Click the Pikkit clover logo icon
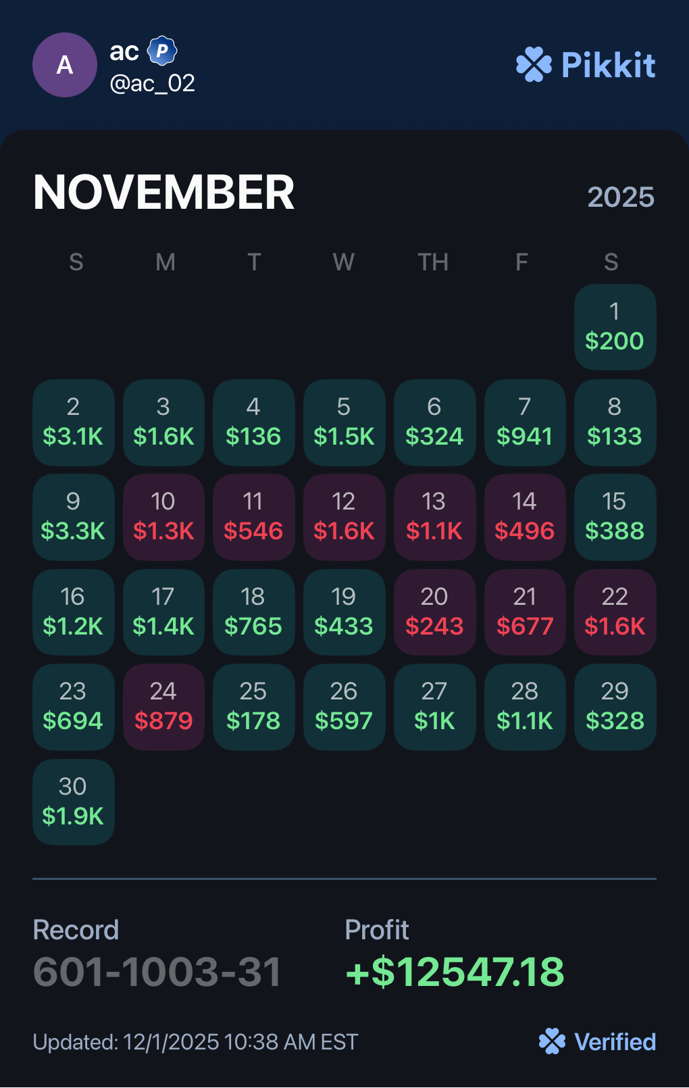Viewport: 689px width, 1088px height. click(534, 65)
